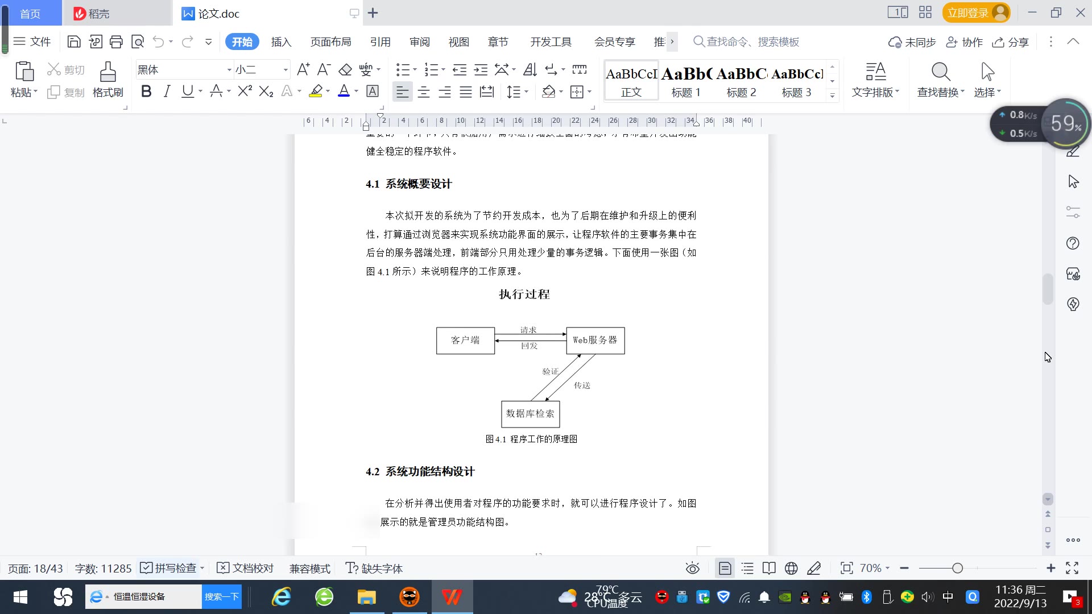Click the print icon in quick toolbar
This screenshot has height=614, width=1092.
point(116,42)
